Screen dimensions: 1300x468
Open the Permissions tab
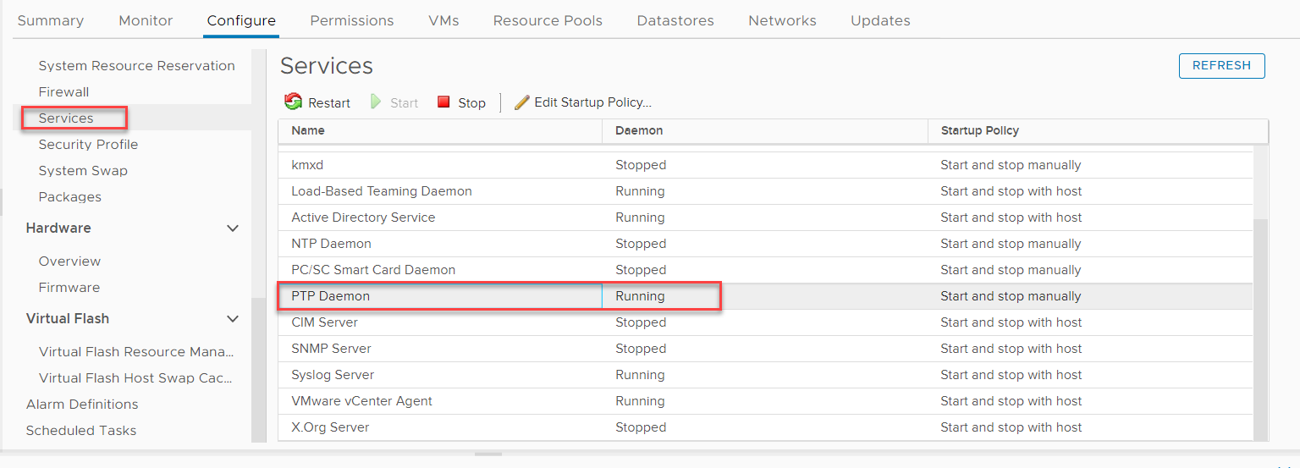pos(352,20)
